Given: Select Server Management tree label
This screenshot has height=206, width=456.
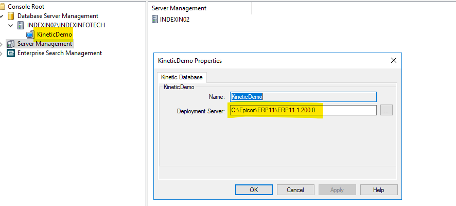Looking at the screenshot, I should (x=45, y=44).
